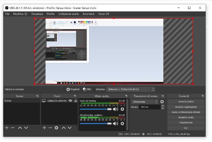
Task: Open the Collezione scene menu
Action: coord(68,14)
